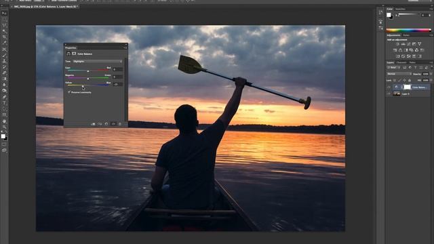Select the Clone Stamp tool
Screen dimensions: 434x244
[4, 61]
